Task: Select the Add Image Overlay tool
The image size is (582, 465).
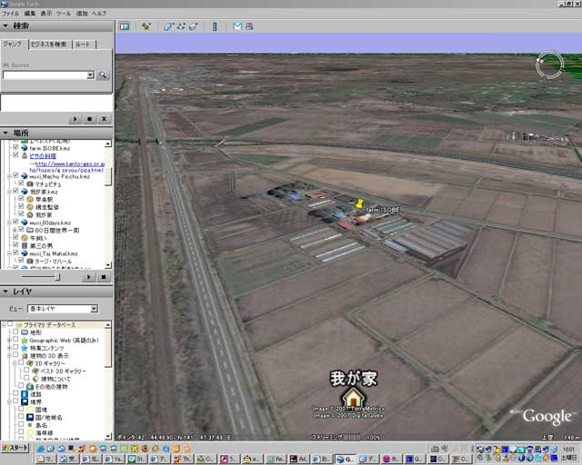Action: pos(194,26)
